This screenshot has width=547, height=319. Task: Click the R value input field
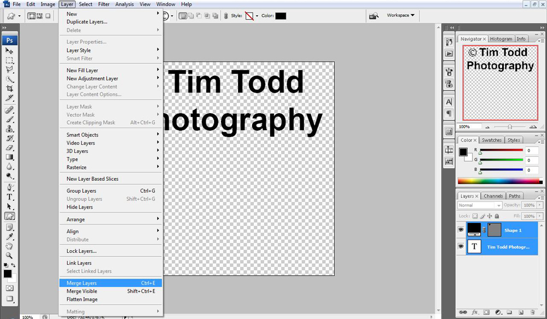532,150
